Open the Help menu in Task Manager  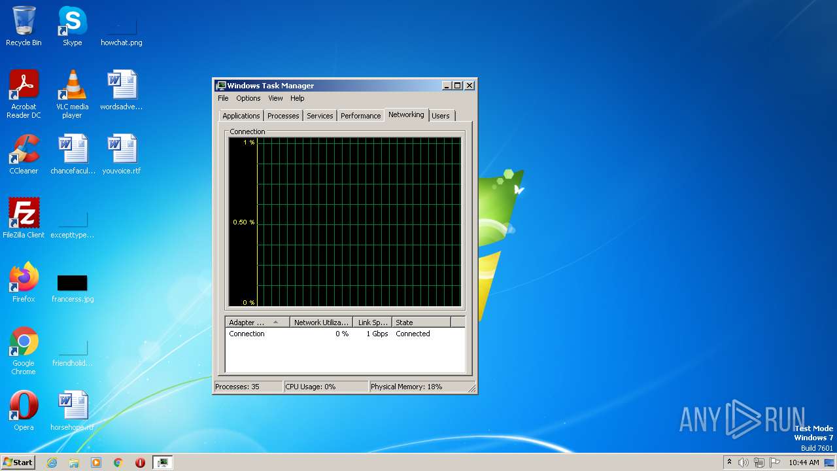pyautogui.click(x=298, y=98)
